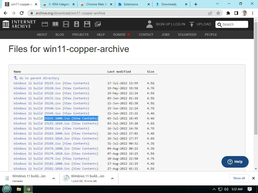
Task: Open Chrome three-dot menu
Action: point(252,13)
